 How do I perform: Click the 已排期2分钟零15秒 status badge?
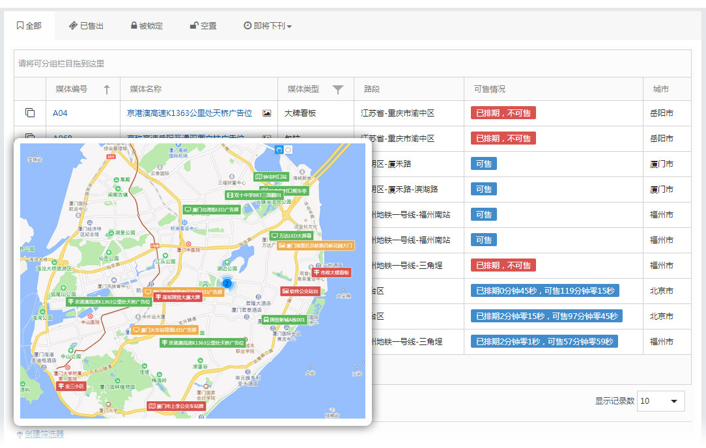[x=546, y=316]
